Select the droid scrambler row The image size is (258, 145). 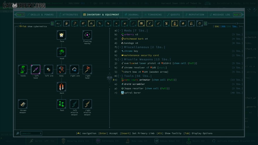tap(179, 84)
